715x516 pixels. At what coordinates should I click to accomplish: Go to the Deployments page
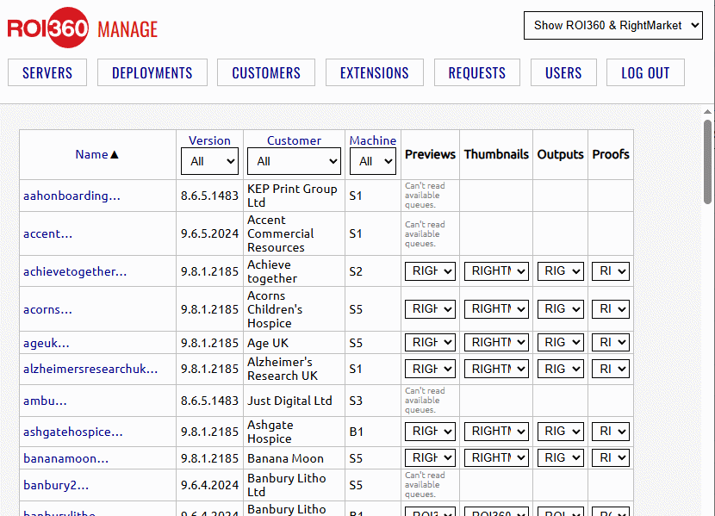152,73
